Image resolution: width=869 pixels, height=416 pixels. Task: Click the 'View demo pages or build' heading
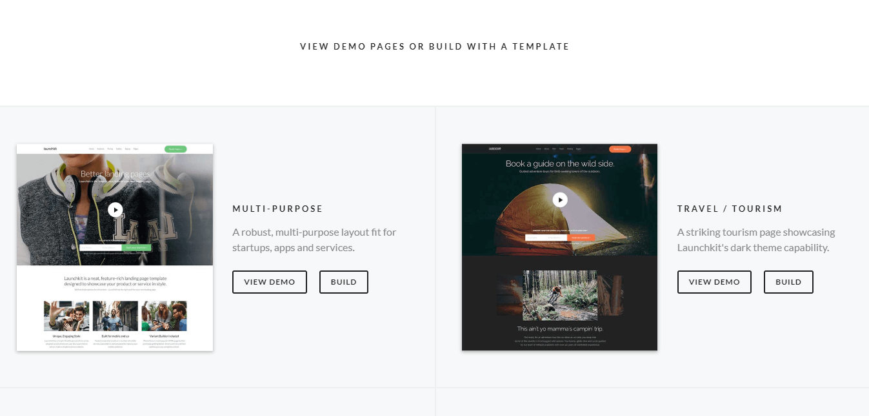pos(434,46)
